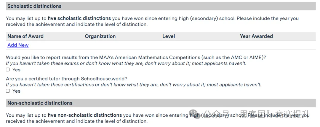Click the Name of Award column header
The height and width of the screenshot is (127, 320).
point(25,36)
